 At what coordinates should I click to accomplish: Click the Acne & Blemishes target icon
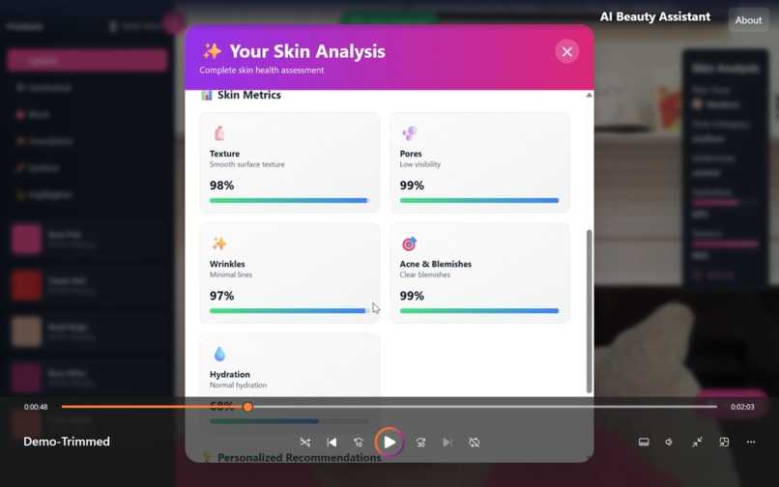pos(410,243)
